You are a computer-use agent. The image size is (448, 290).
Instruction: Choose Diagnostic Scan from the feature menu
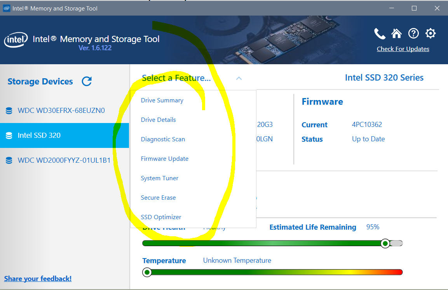(x=163, y=139)
